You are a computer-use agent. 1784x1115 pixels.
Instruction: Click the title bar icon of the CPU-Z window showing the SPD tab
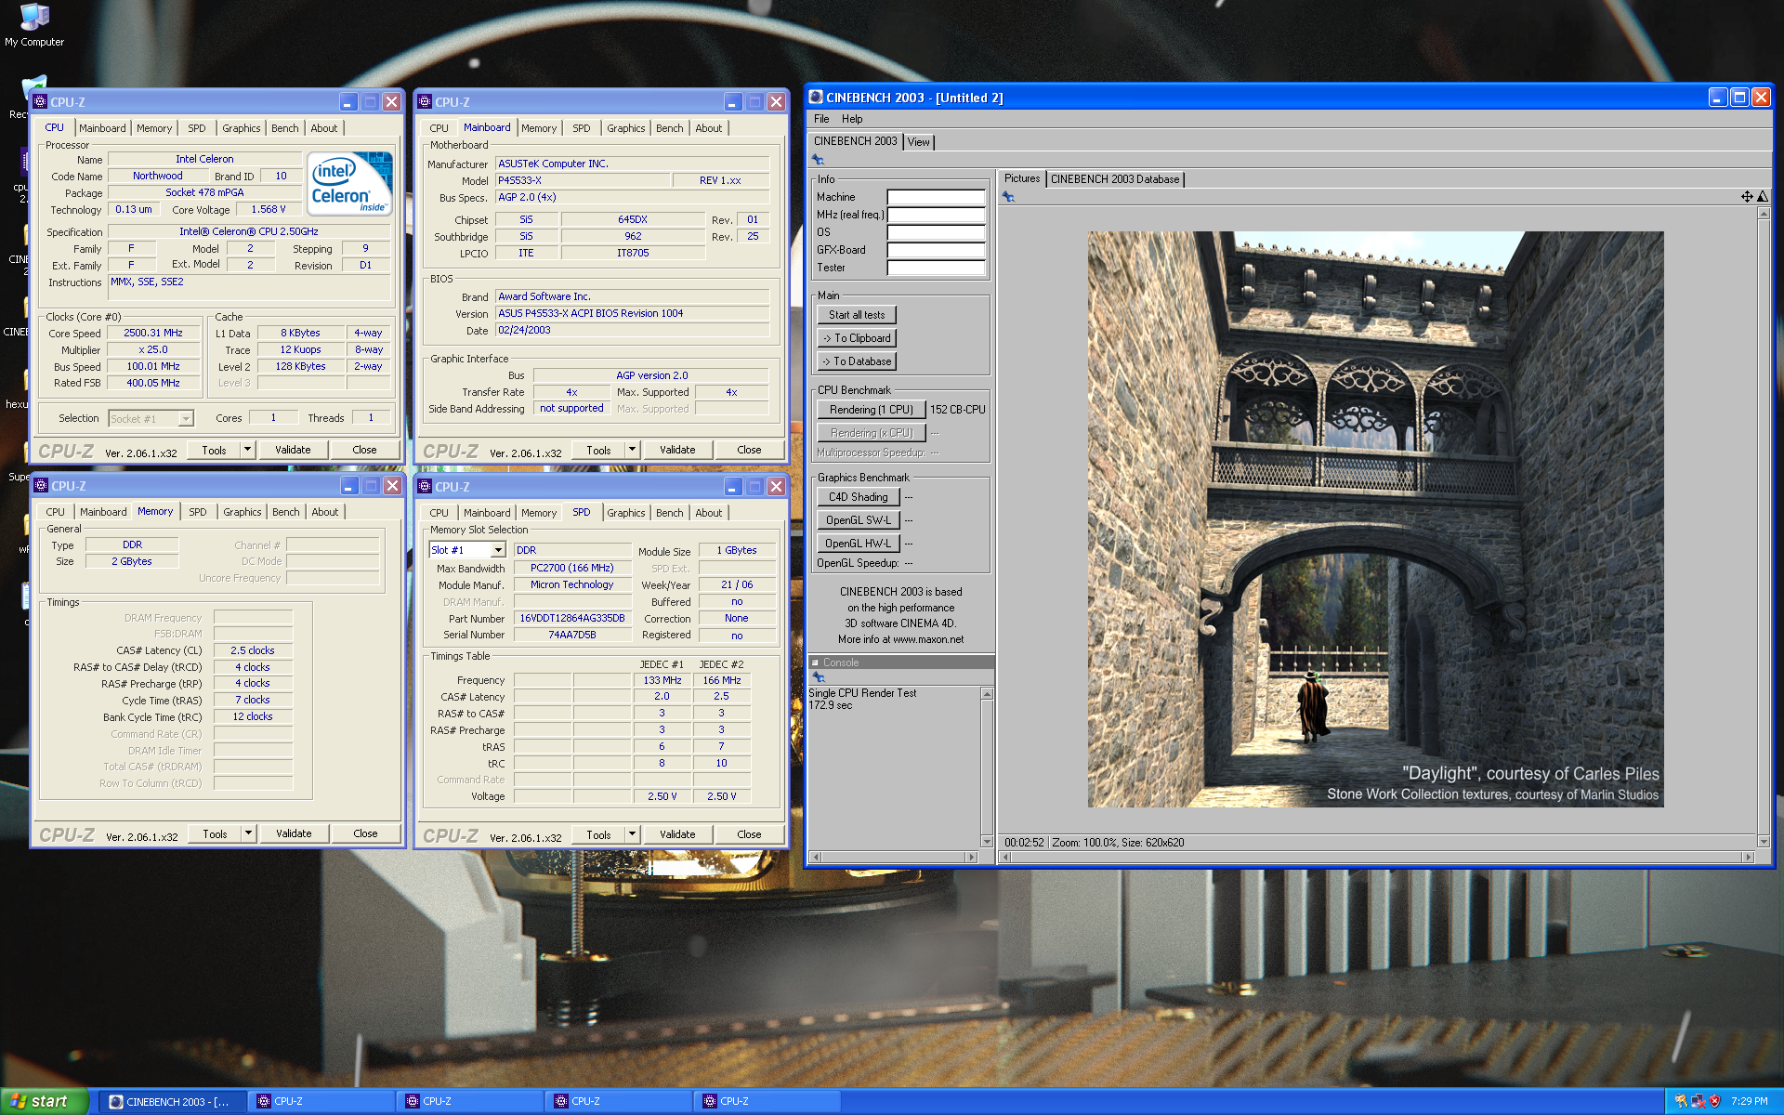pos(425,486)
